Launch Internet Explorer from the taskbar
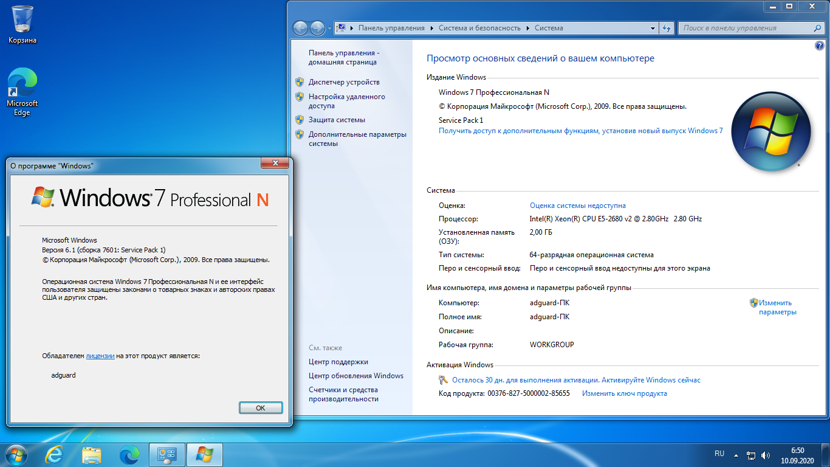 tap(55, 454)
